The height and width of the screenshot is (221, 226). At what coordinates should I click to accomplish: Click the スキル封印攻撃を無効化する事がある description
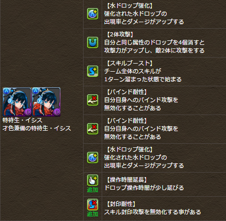pyautogui.click(x=153, y=212)
